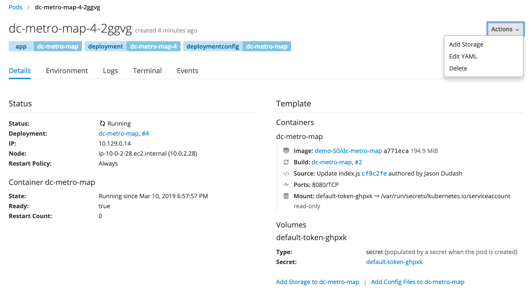Open the dc-metro-map build link
Viewport: 531px width, 290px height.
[x=332, y=162]
